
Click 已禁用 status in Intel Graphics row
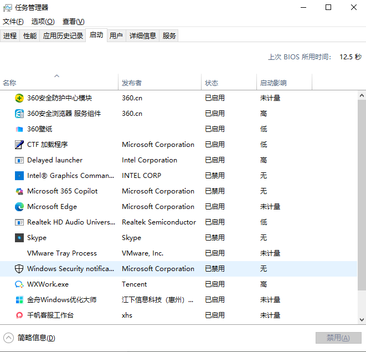215,176
